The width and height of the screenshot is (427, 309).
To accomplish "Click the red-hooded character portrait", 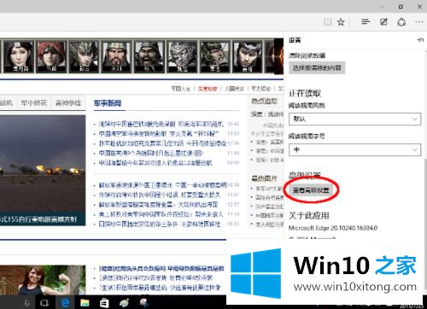I will coord(51,56).
